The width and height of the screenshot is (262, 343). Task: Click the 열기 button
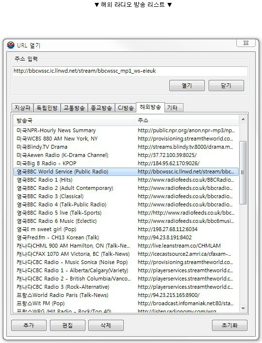187,86
